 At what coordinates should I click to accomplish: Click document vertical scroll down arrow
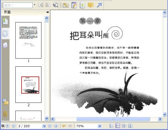(x=165, y=114)
